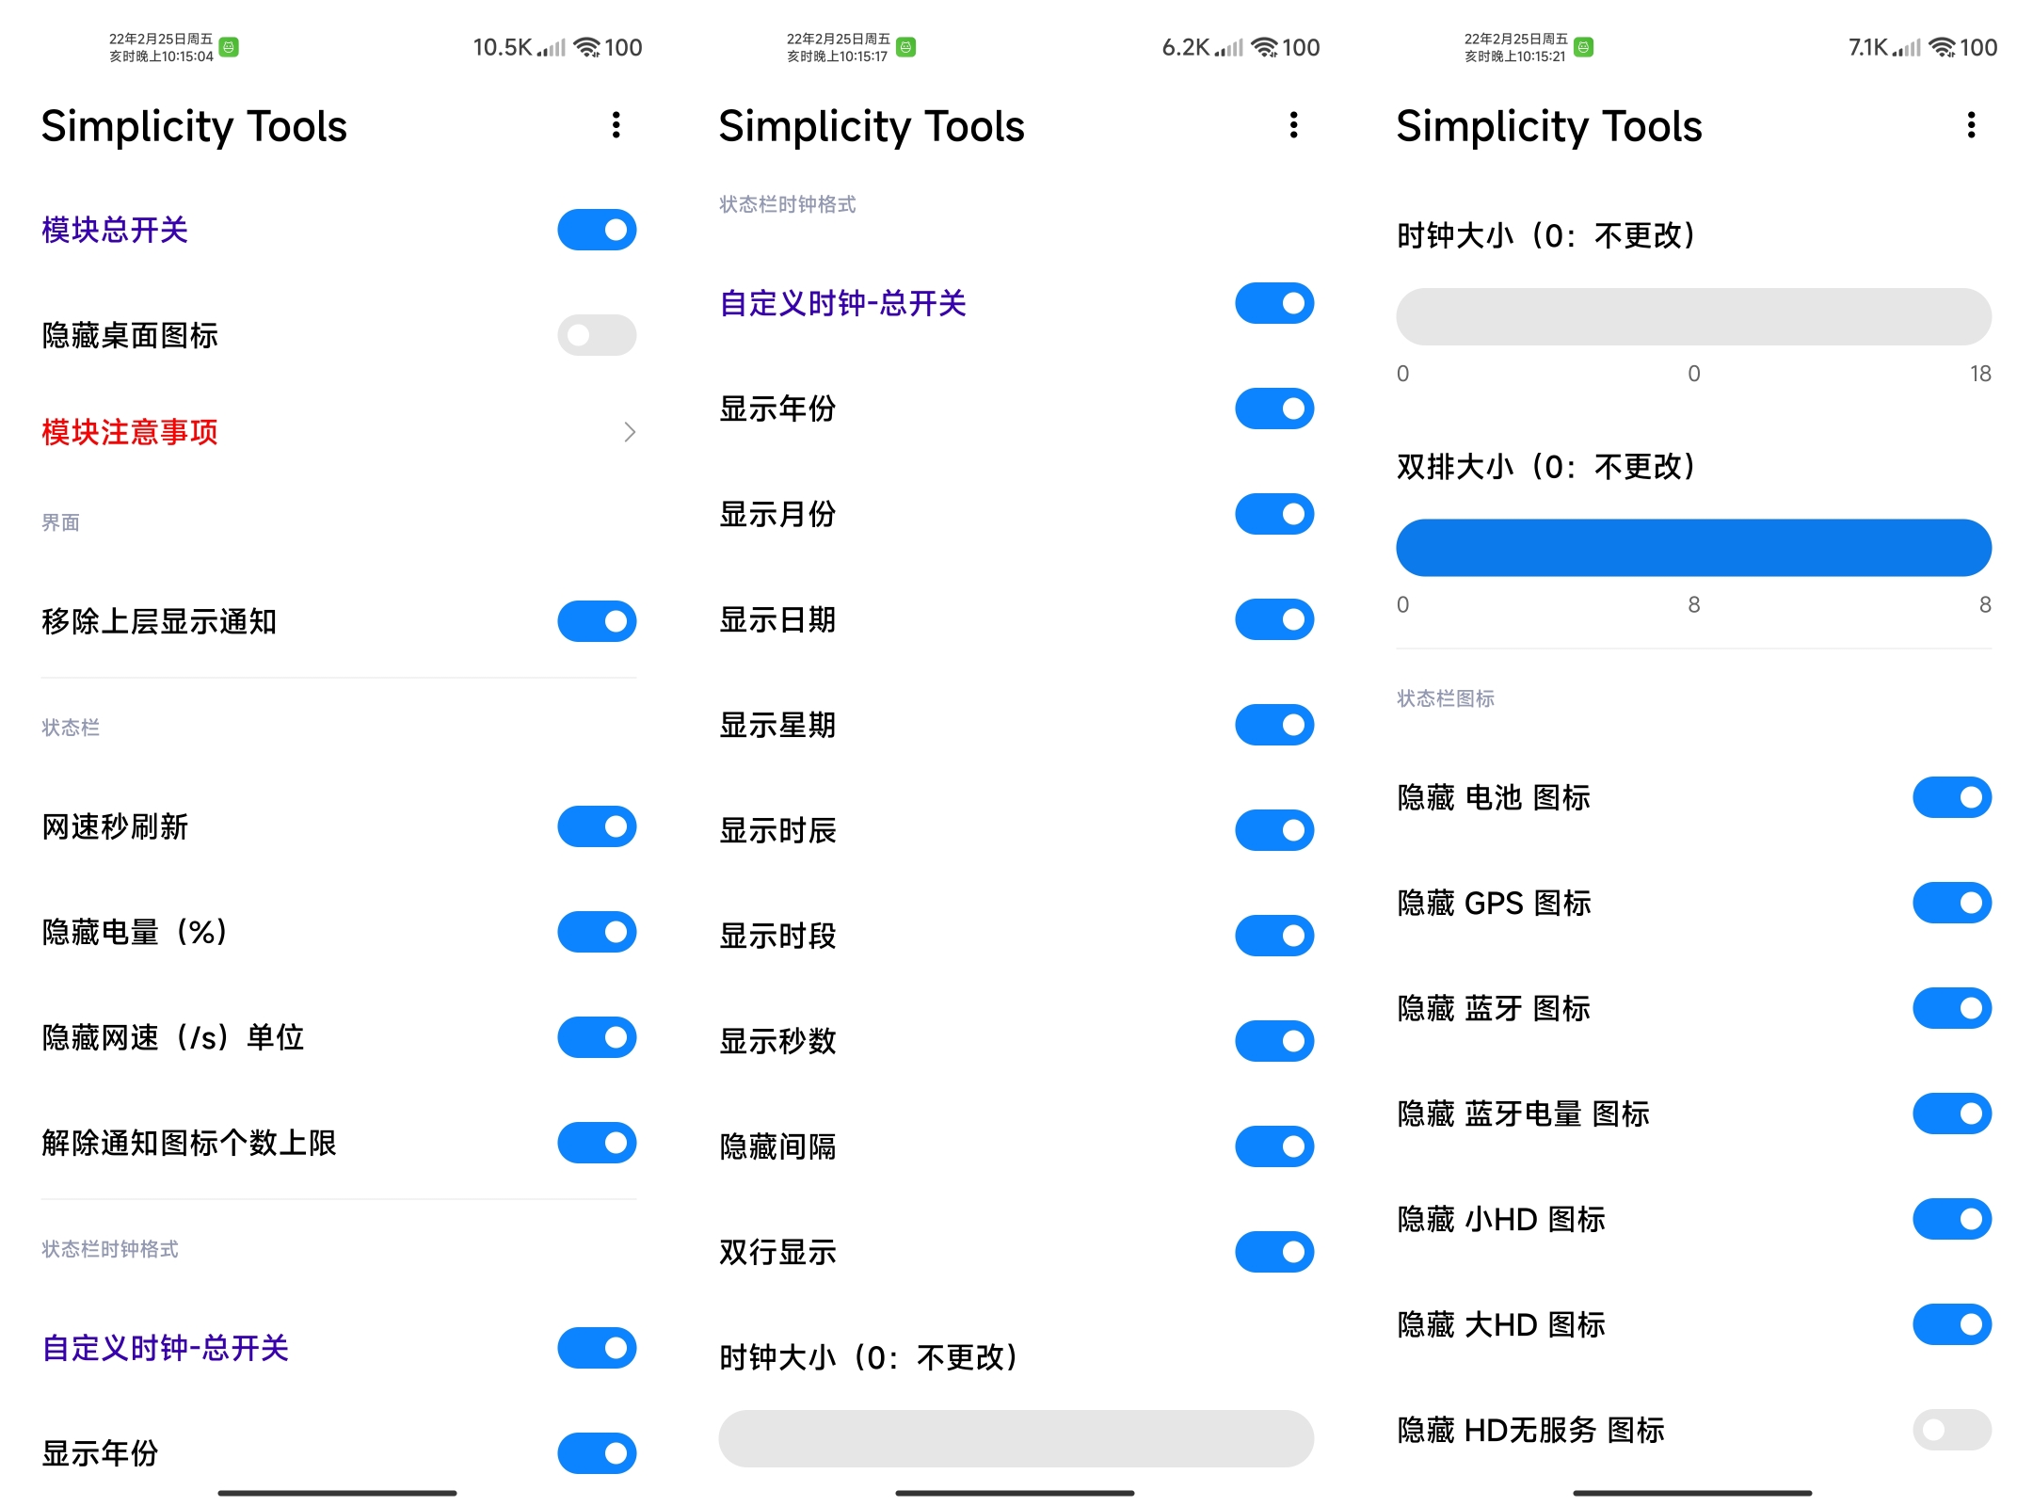Open the red 模块注意事项 entry
Viewport: 2033px width, 1506px height.
[x=130, y=432]
